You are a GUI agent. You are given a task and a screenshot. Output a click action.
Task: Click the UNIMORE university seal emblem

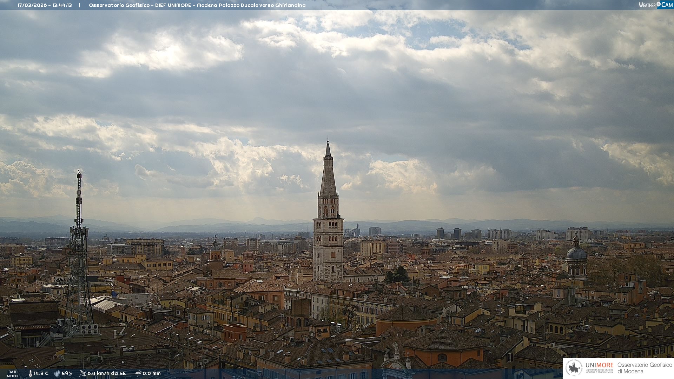[574, 368]
